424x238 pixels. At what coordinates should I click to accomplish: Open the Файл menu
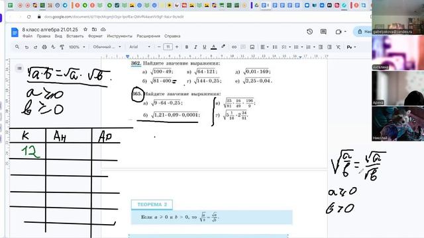pos(27,36)
